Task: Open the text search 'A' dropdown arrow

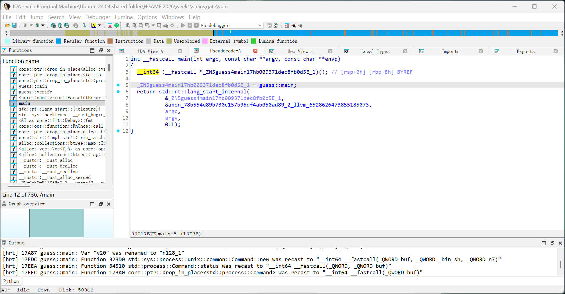Action: [99, 25]
